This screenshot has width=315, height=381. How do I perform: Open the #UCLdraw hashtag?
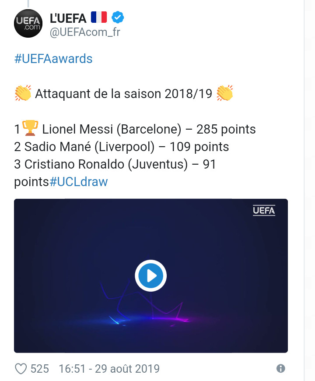(x=79, y=182)
